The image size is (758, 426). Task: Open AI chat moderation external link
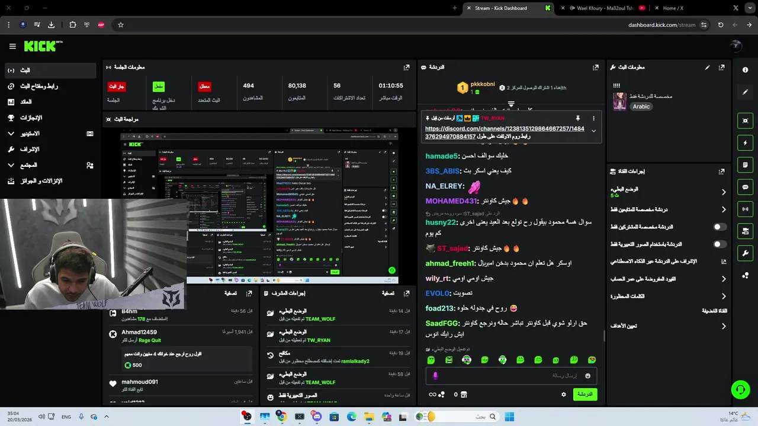[x=724, y=261]
